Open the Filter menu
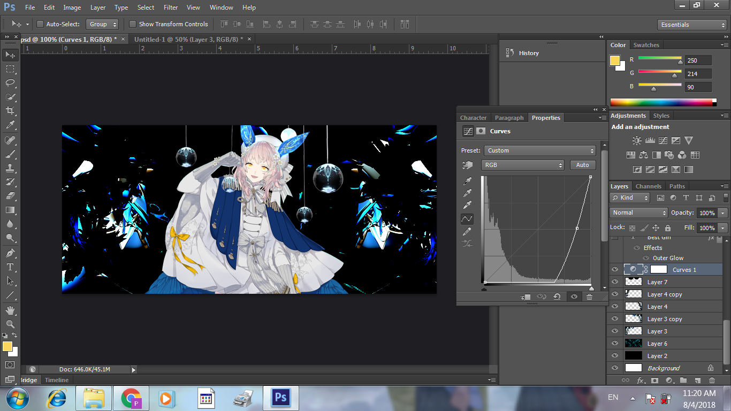This screenshot has height=411, width=731. tap(171, 7)
